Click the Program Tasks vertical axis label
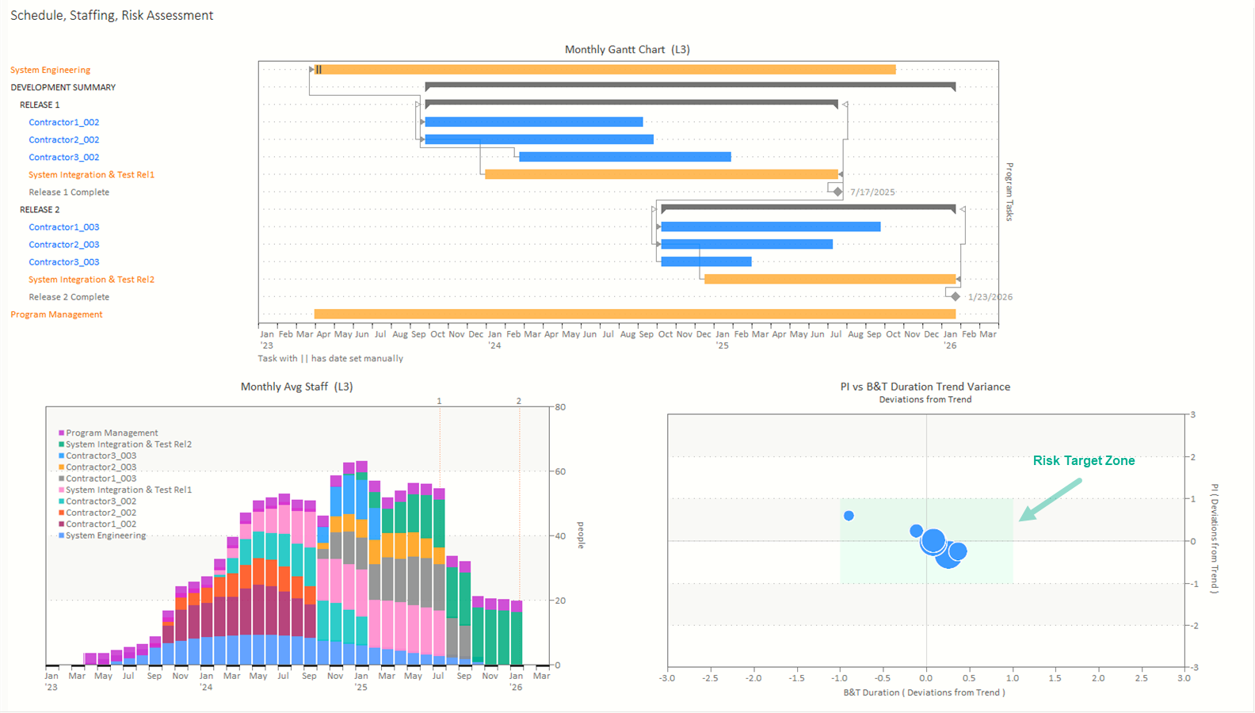This screenshot has height=713, width=1255. click(1010, 192)
